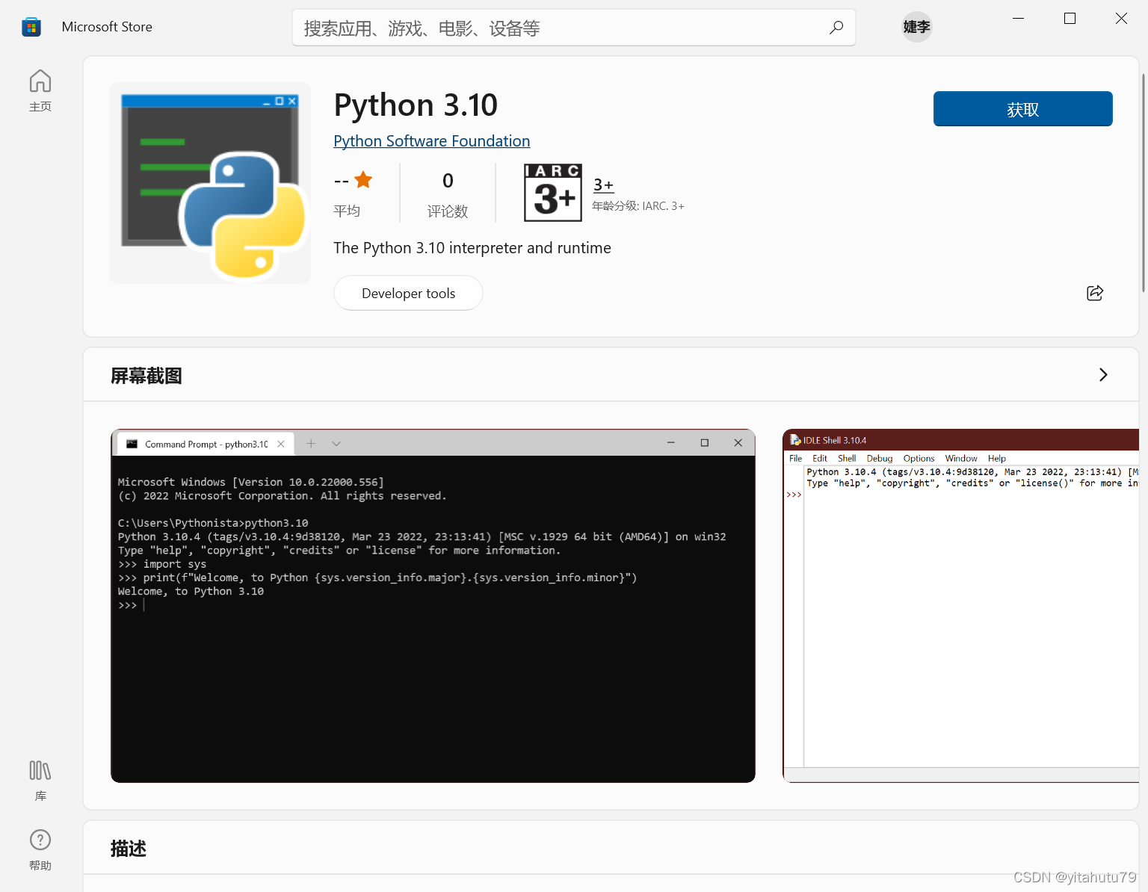
Task: Click the search magnifier icon
Action: (836, 28)
